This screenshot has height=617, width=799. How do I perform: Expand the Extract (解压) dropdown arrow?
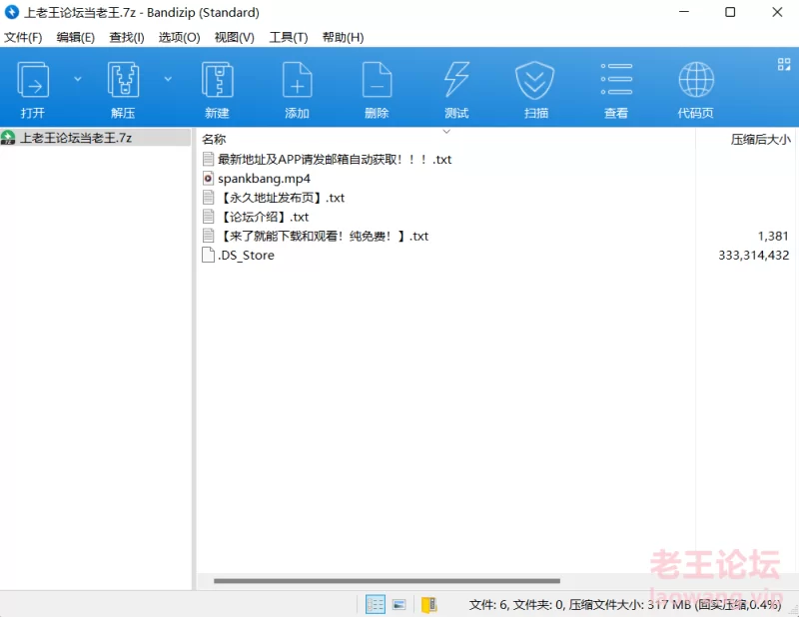pos(168,79)
